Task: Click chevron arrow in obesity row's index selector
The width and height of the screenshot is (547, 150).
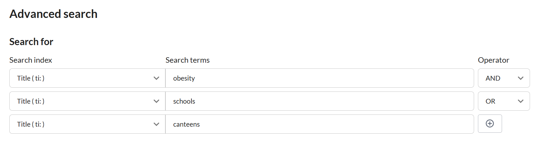Action: (x=156, y=78)
